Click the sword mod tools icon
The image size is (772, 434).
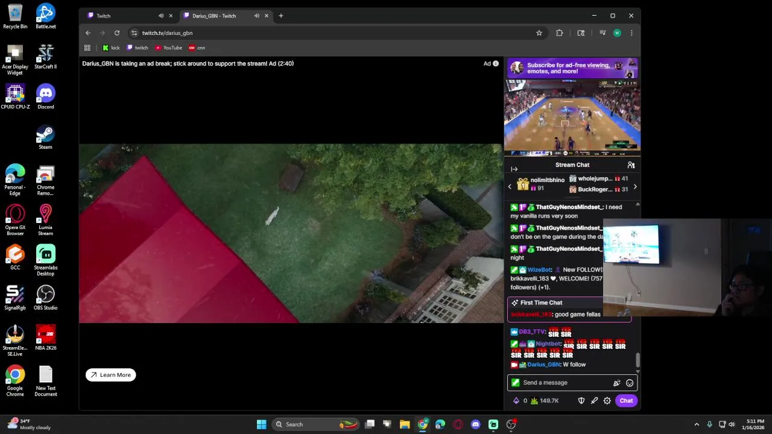(594, 401)
